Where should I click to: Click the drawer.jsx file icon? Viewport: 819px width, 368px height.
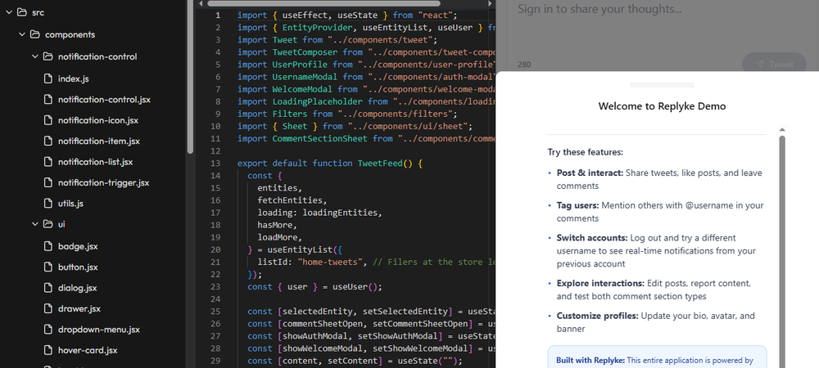pyautogui.click(x=48, y=308)
